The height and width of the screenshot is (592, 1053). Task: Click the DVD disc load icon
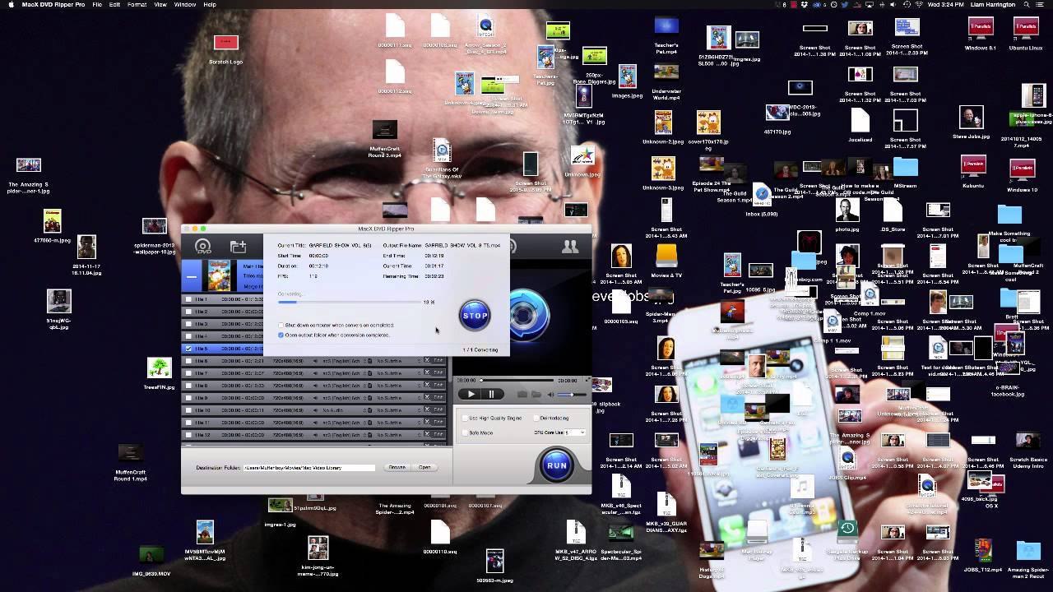(203, 247)
